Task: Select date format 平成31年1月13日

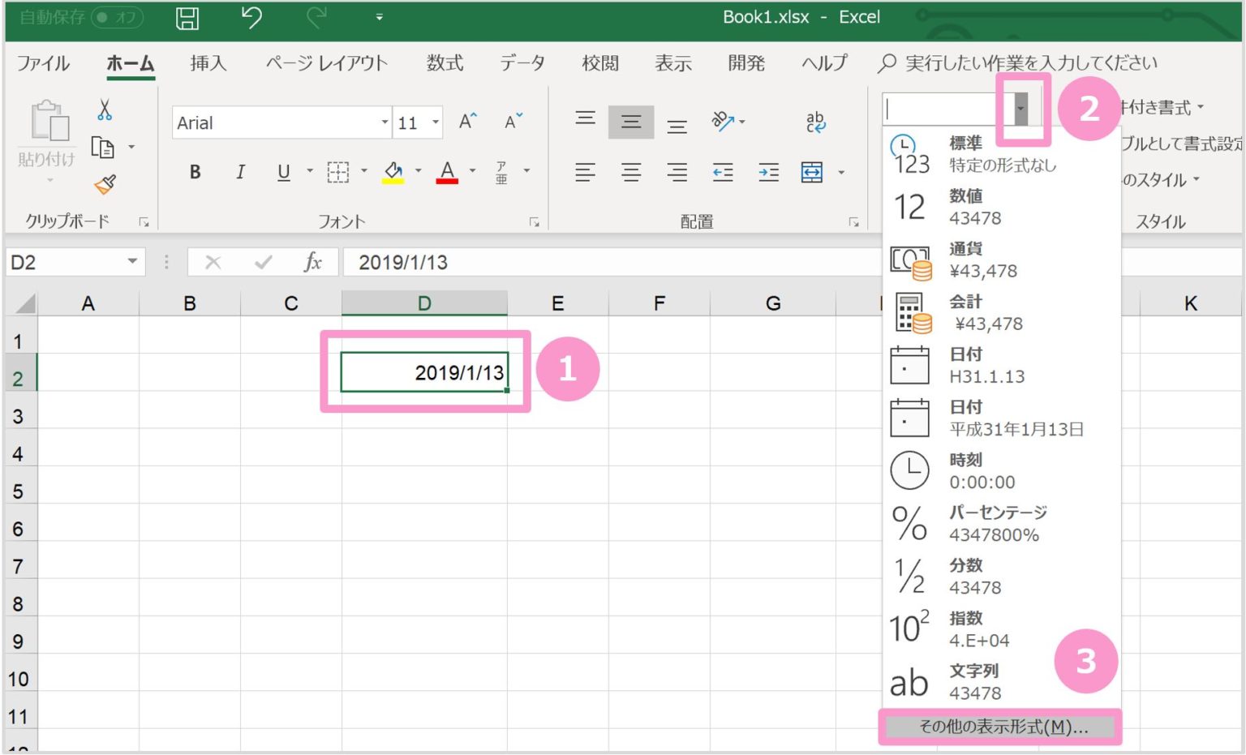Action: coord(1001,418)
